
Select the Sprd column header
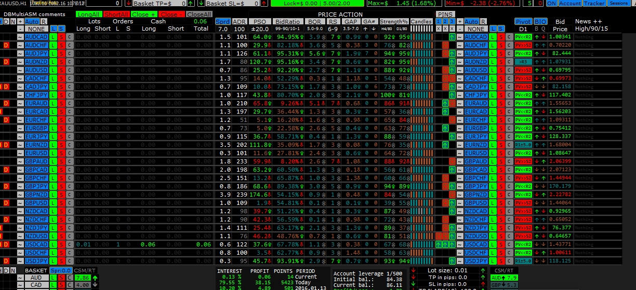pyautogui.click(x=223, y=22)
